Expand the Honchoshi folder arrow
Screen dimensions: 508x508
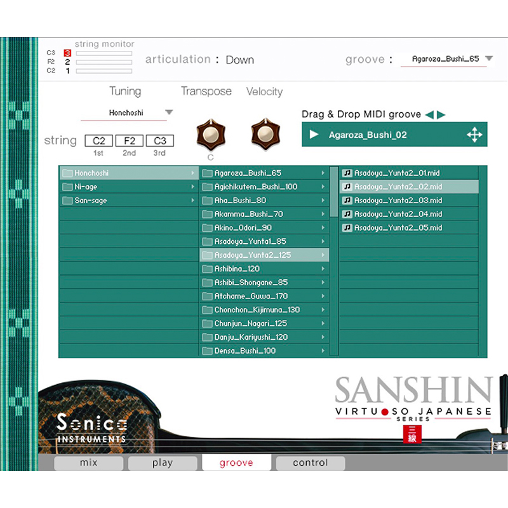coord(193,173)
